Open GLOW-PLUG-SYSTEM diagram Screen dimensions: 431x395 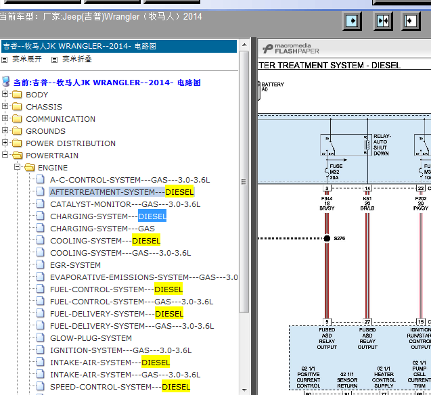[91, 338]
